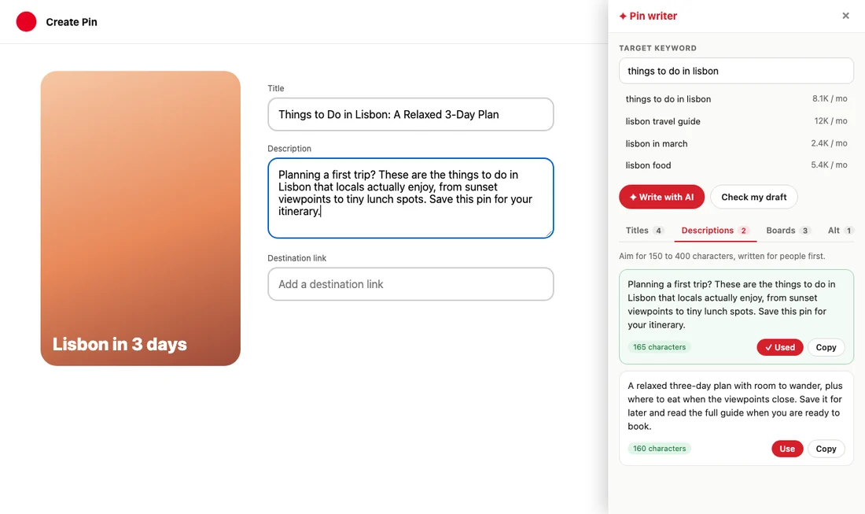Screen dimensions: 865x514
Task: Click the 'Lisbon in 3 days' pin preview
Action: (x=140, y=218)
